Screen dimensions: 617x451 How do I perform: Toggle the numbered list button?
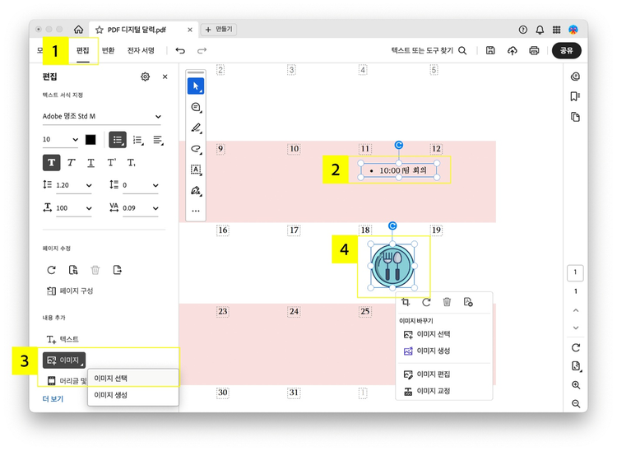pos(138,140)
